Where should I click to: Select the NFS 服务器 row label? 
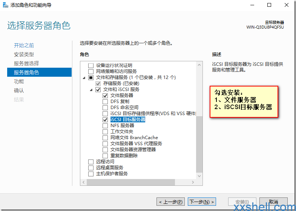(x=122, y=126)
